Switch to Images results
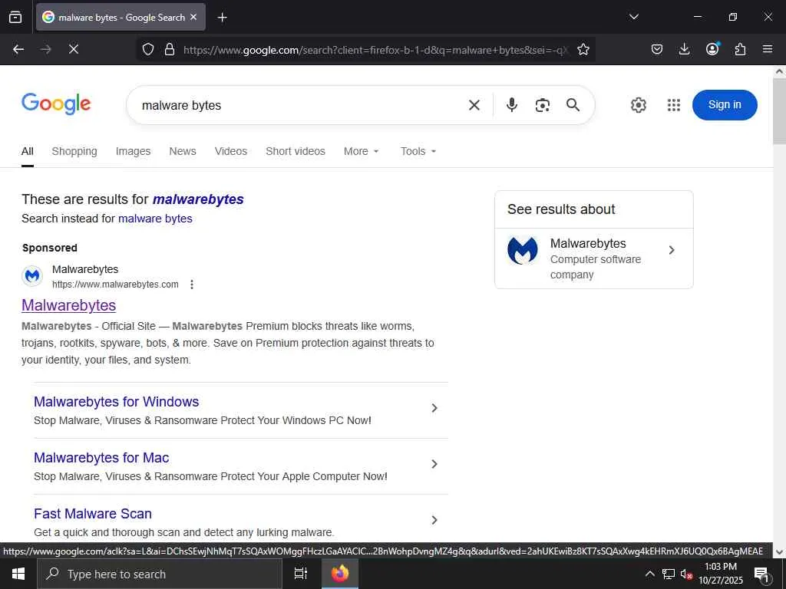The image size is (786, 589). tap(133, 151)
